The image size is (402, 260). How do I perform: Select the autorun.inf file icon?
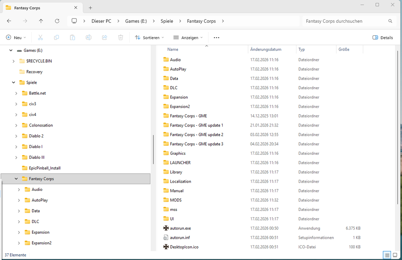(x=166, y=238)
